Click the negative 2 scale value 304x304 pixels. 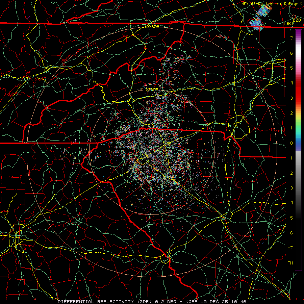coord(290,173)
